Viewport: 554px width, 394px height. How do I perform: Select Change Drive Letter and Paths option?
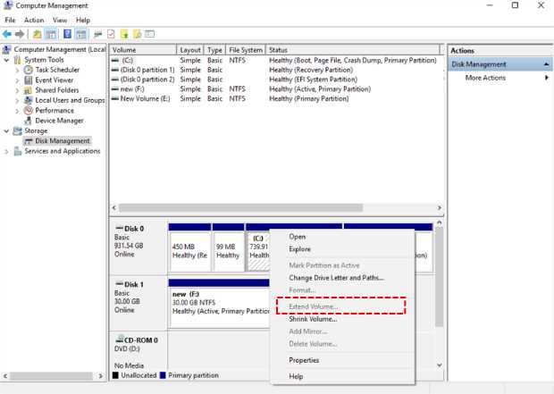click(336, 278)
